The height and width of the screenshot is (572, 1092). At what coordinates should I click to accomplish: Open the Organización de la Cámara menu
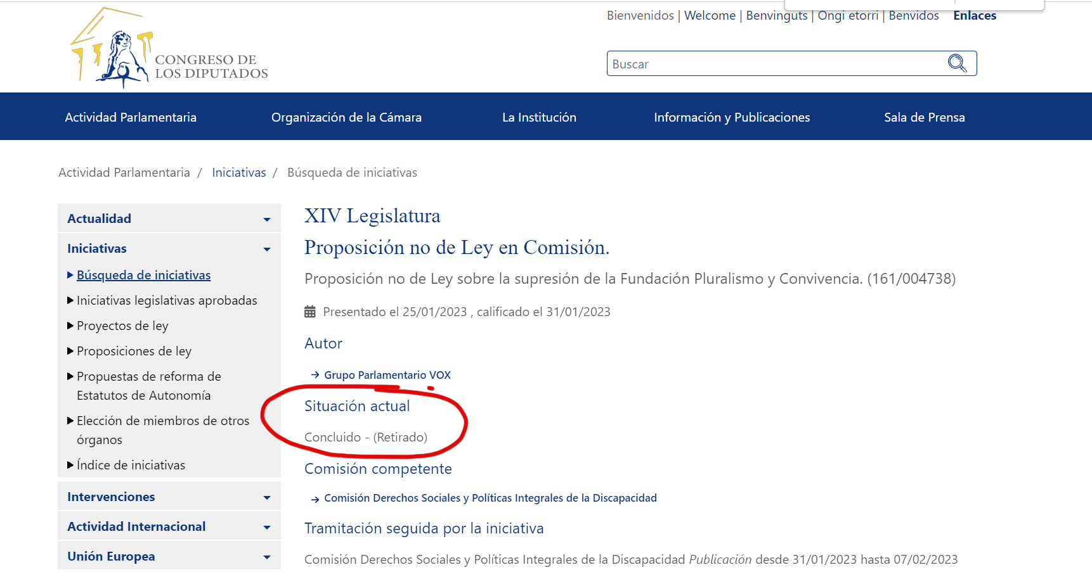(346, 117)
